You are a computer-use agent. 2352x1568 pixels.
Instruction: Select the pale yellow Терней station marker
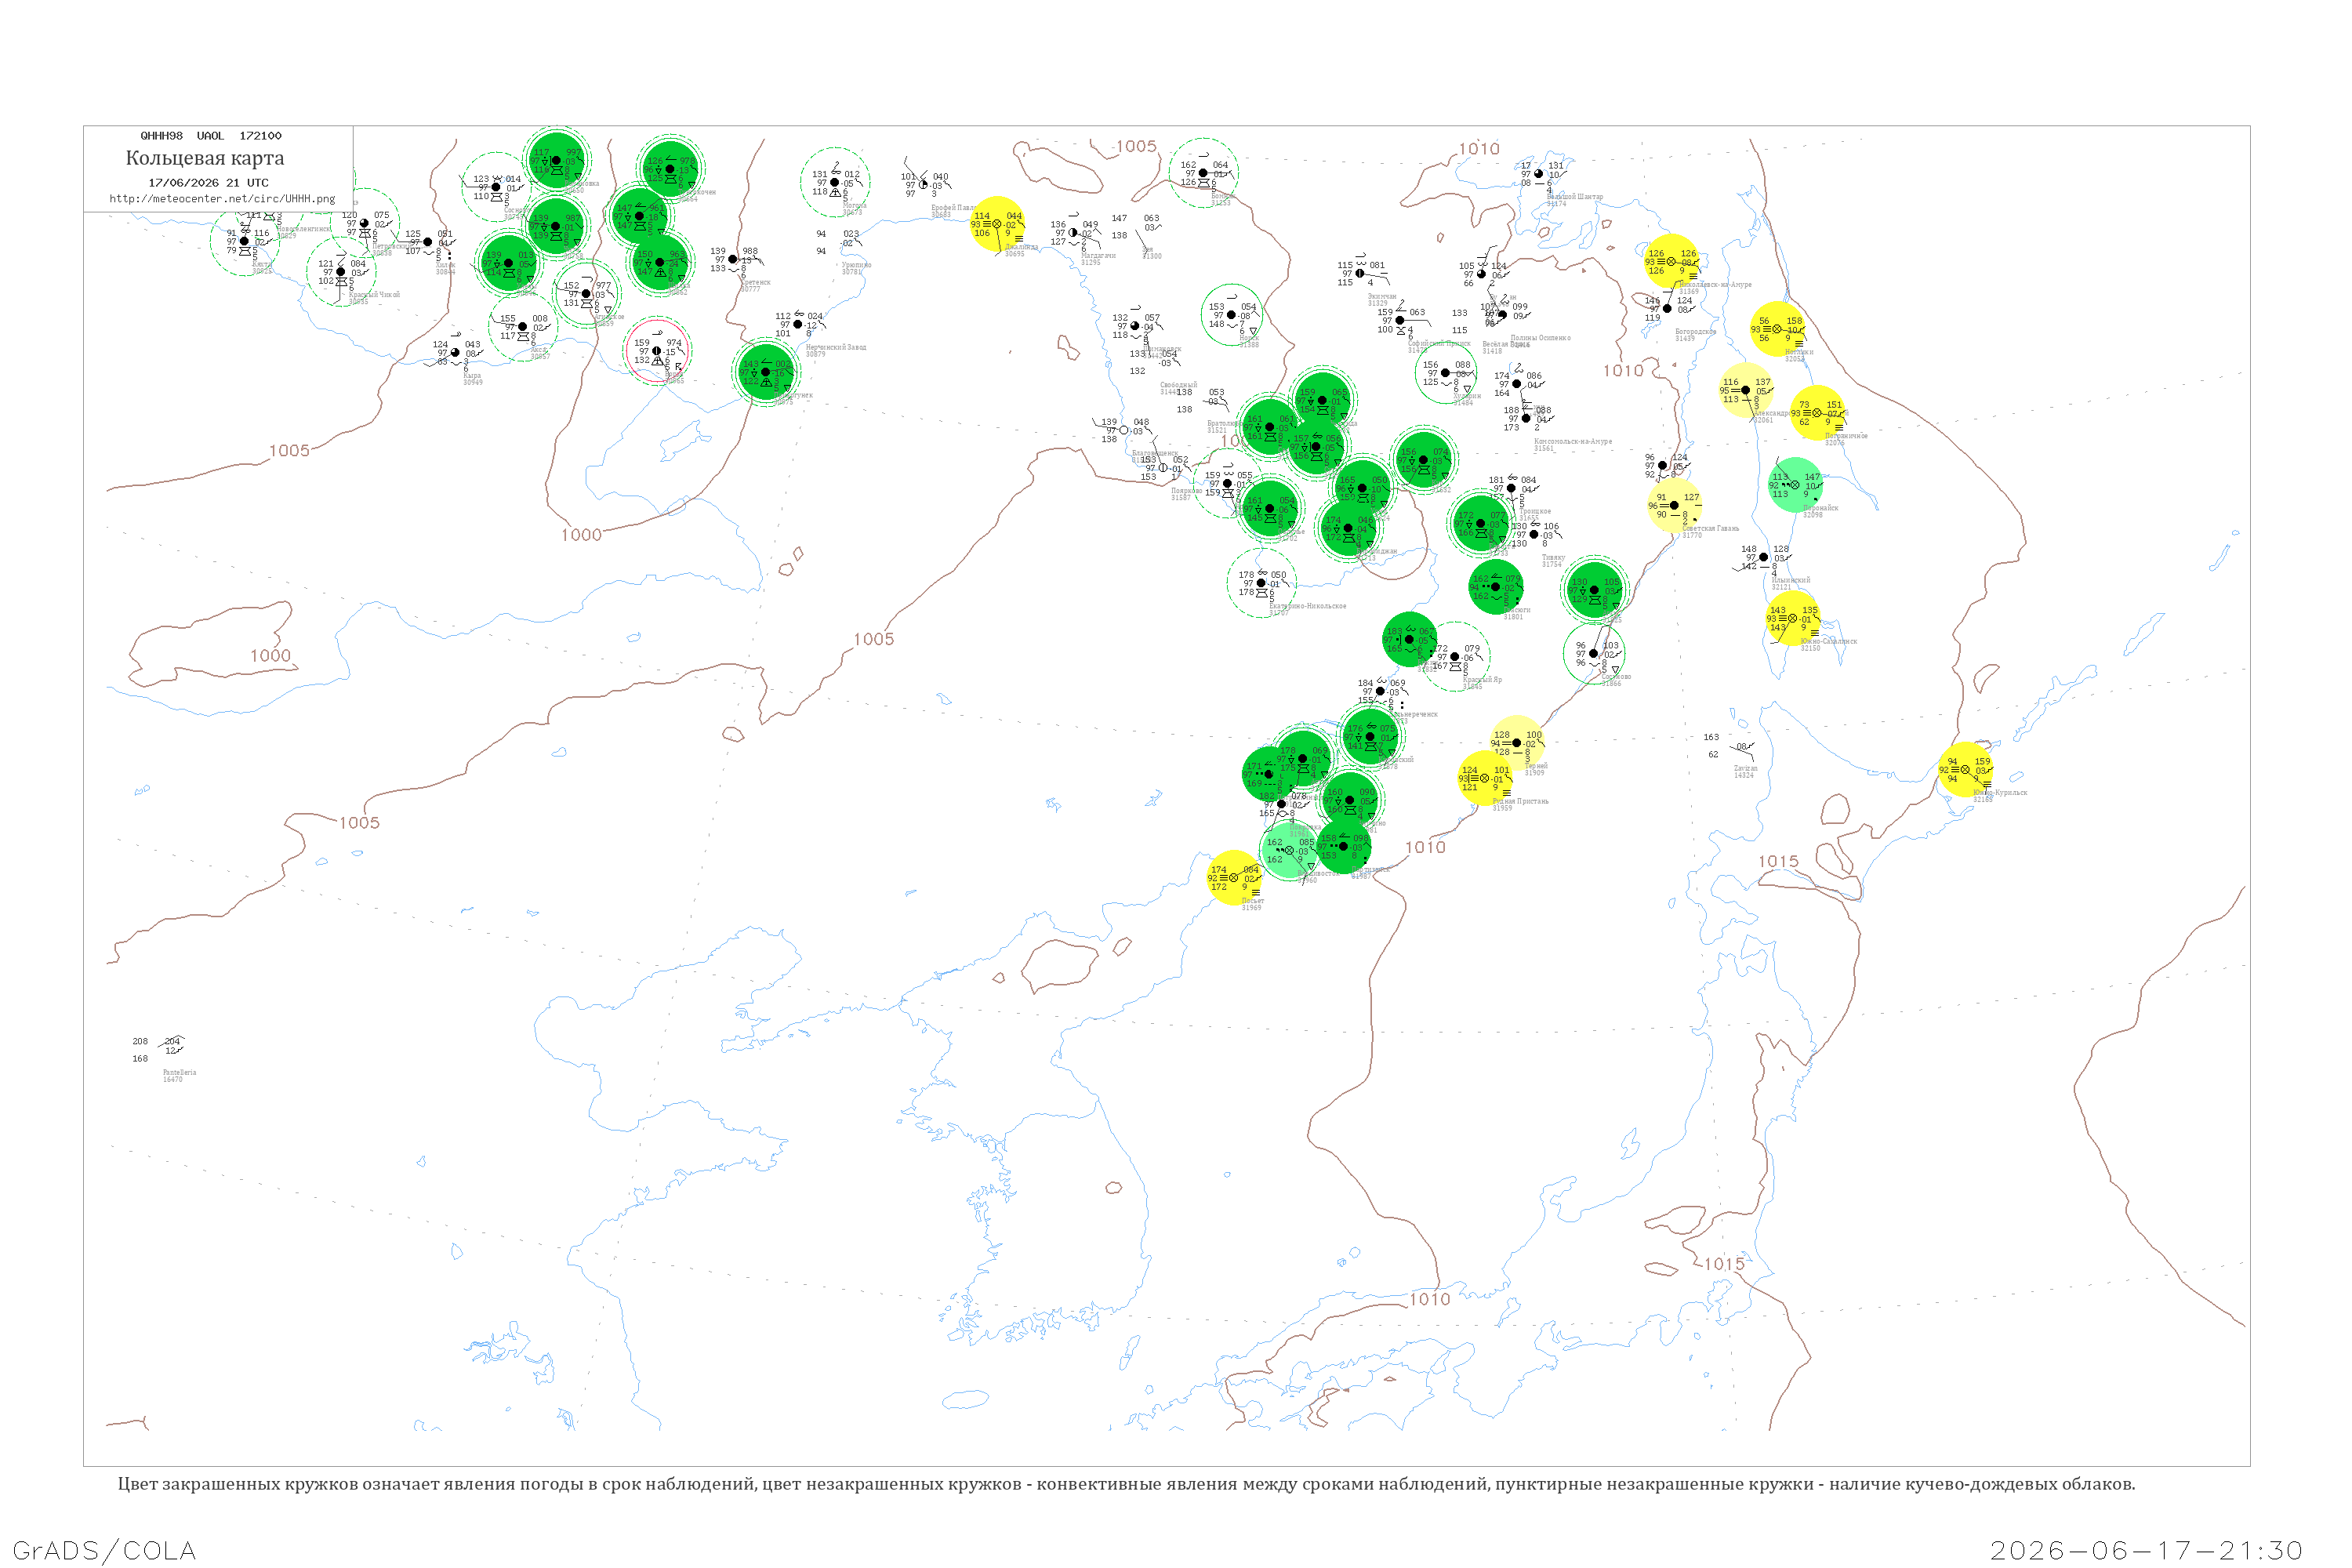pos(1517,743)
